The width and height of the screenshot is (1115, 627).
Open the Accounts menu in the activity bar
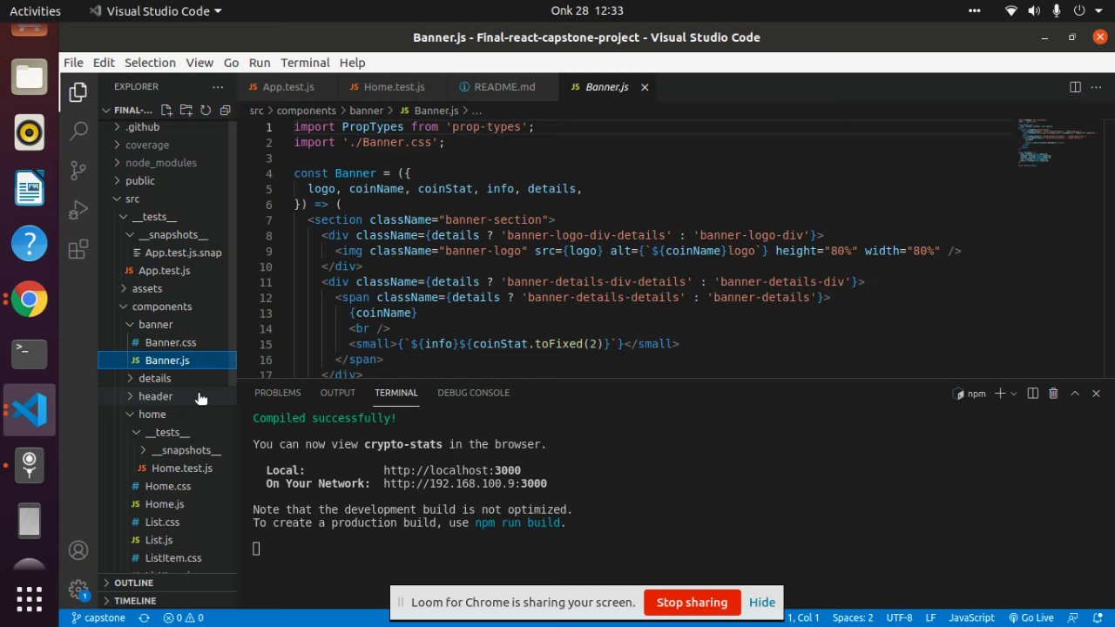click(x=78, y=550)
